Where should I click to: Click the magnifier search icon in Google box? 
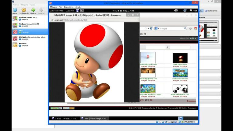coord(185,29)
